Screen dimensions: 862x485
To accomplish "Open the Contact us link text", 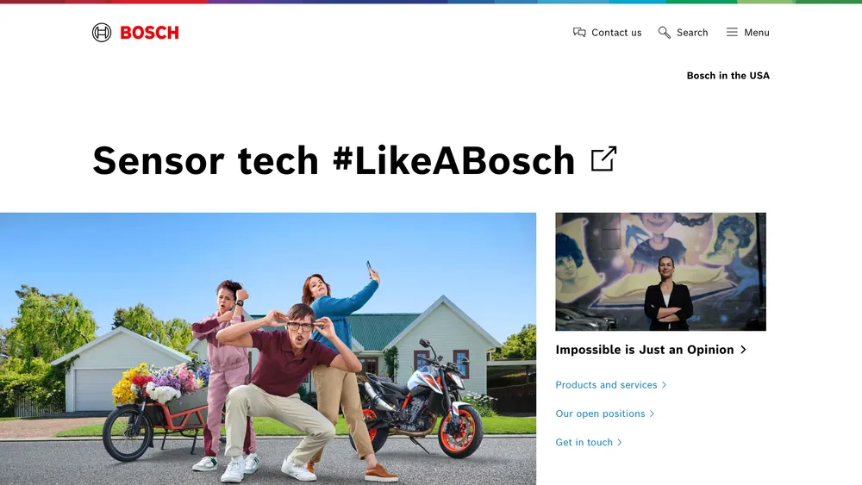I will pyautogui.click(x=616, y=33).
